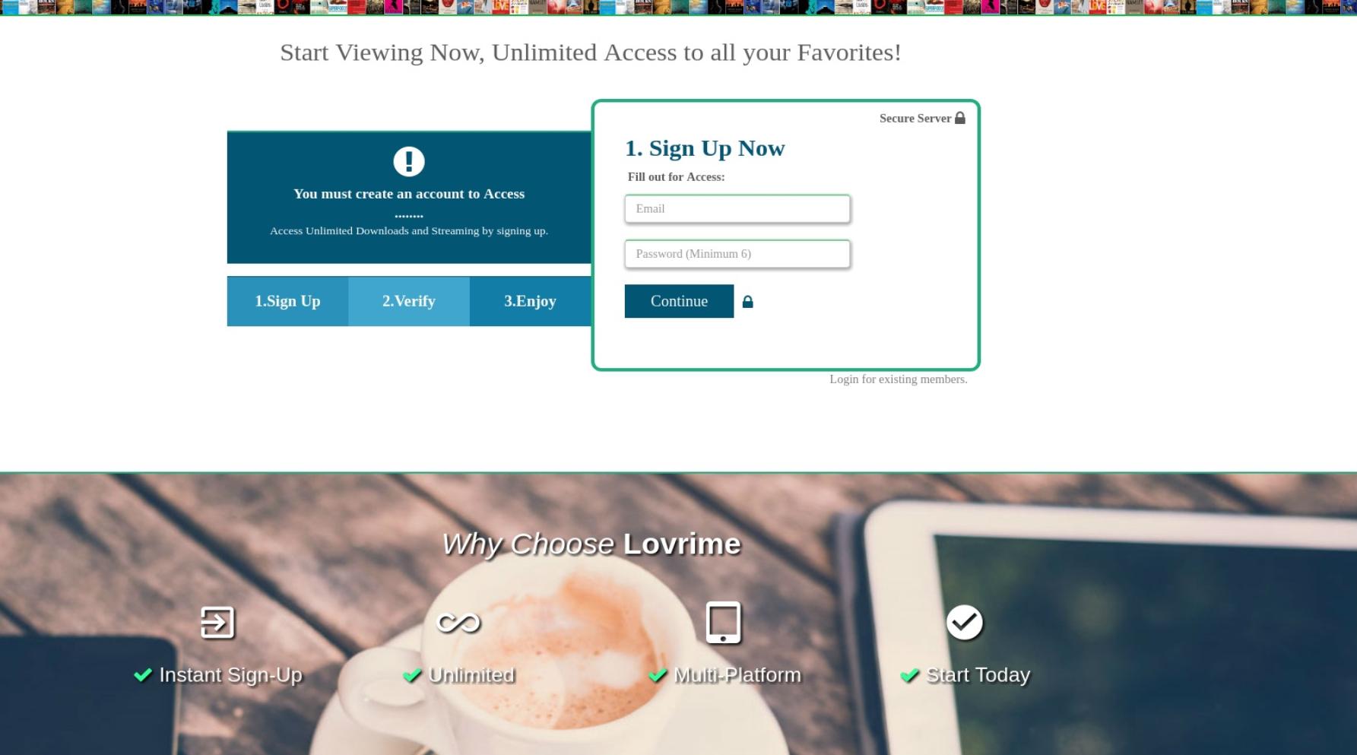Click the book covers banner strip
1357x755 pixels.
point(678,8)
